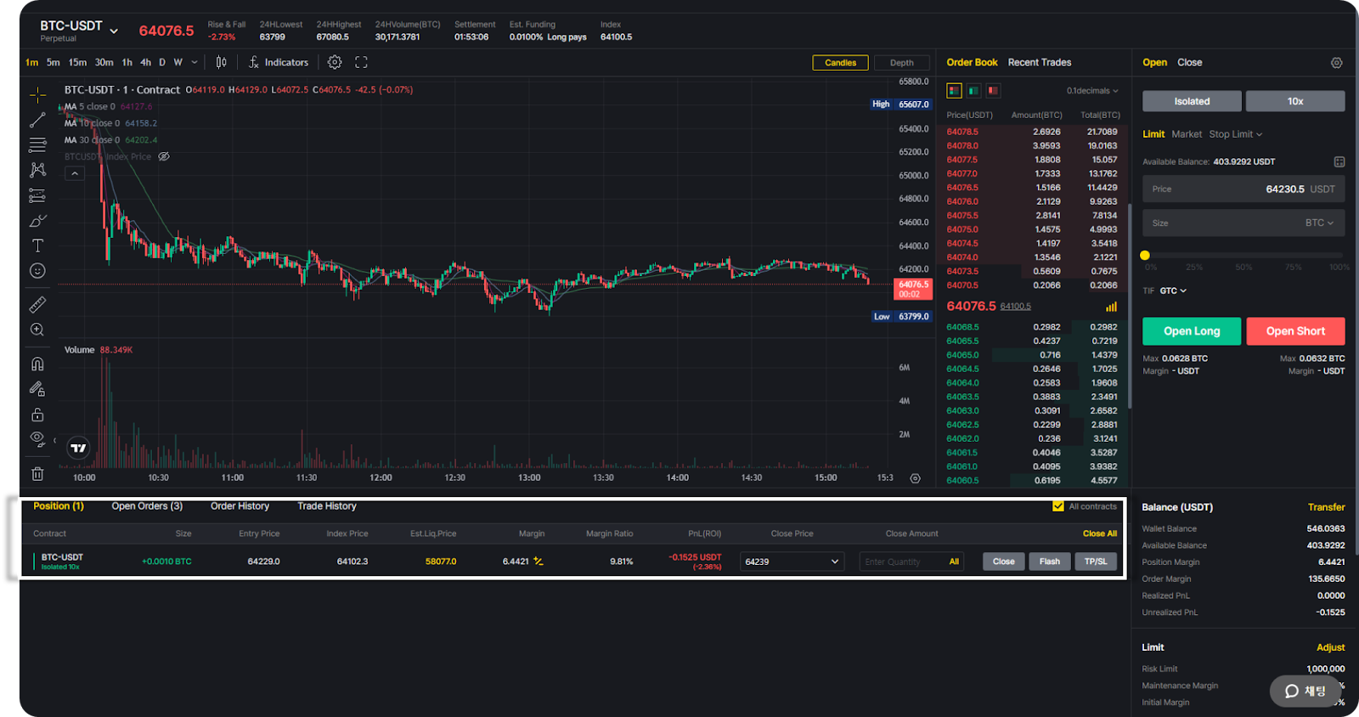
Task: Click the Close All link
Action: click(1099, 534)
